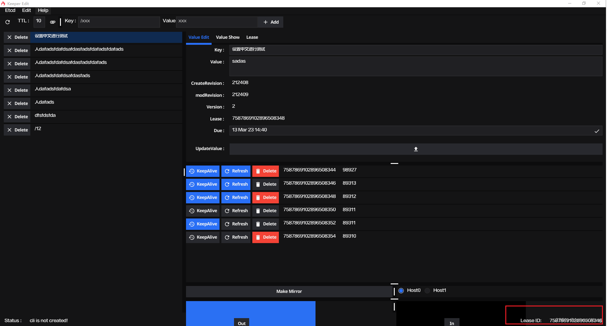Viewport: 607px width, 326px height.
Task: Select key dfsfdsfda in list
Action: tap(106, 117)
